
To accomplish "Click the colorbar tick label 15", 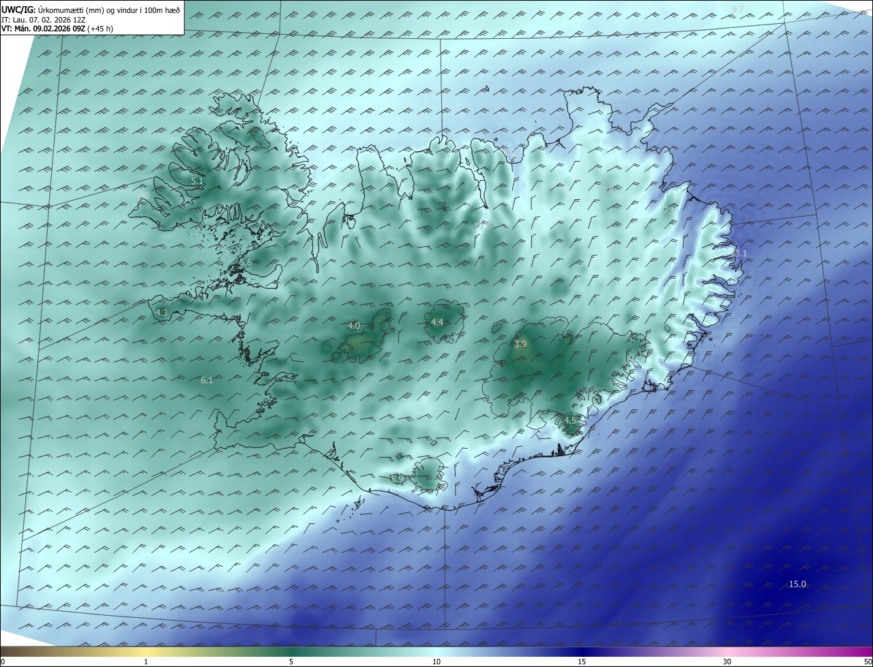I will [x=582, y=662].
